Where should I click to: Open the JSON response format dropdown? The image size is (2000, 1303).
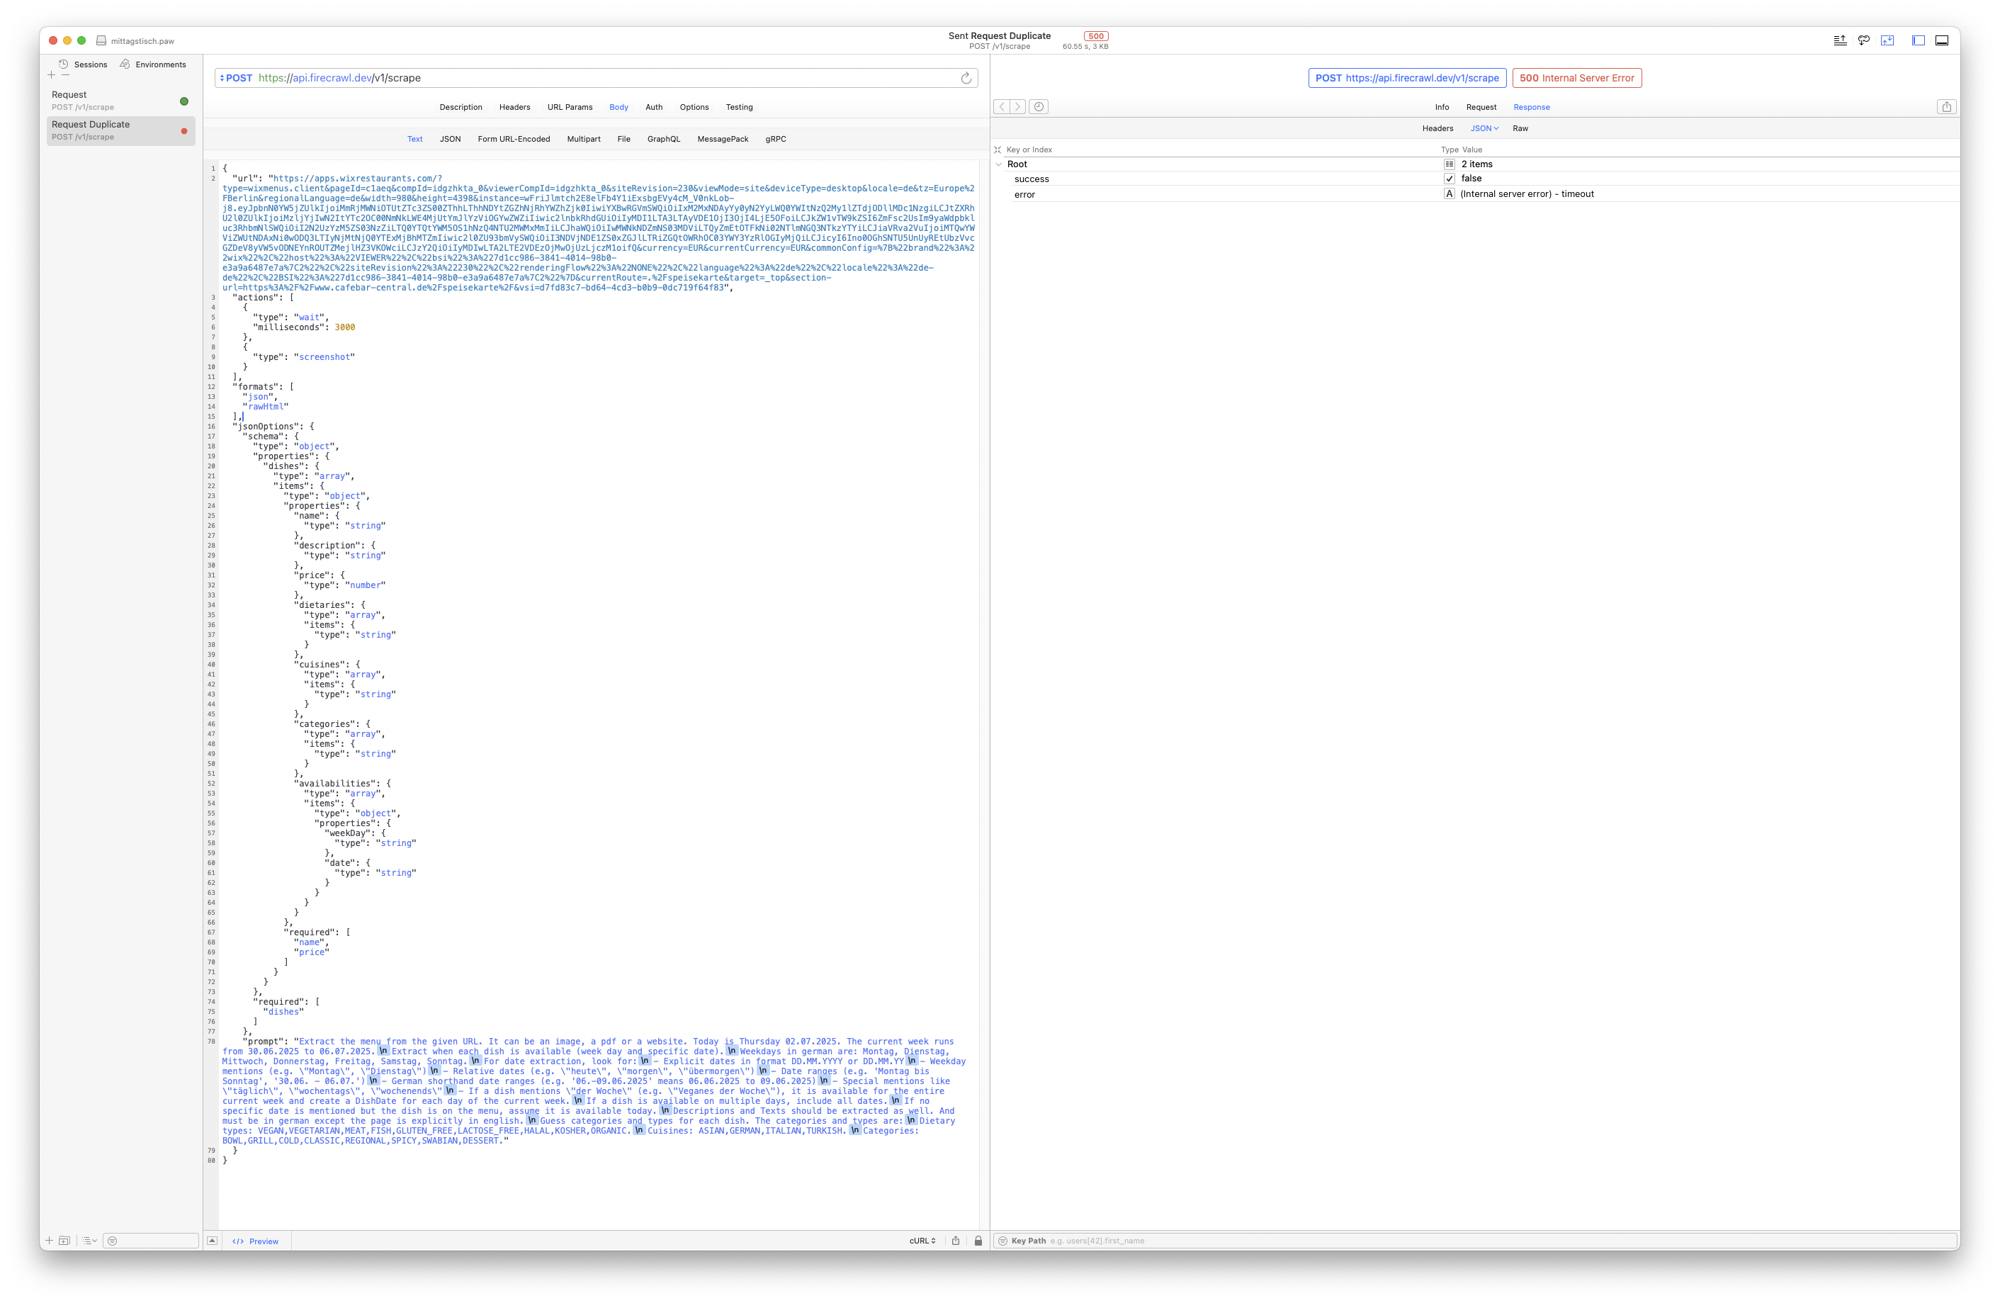(x=1484, y=129)
